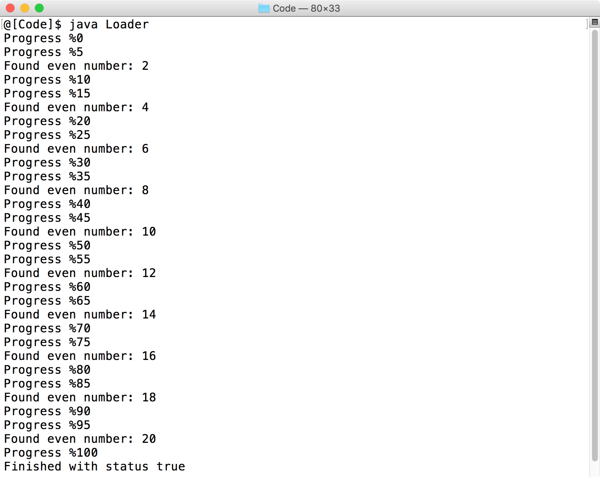Click the "Finished with status true" line
Screen dimensions: 600x477
(x=95, y=466)
